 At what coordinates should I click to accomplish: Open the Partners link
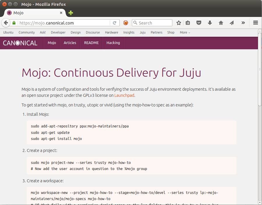point(156,32)
